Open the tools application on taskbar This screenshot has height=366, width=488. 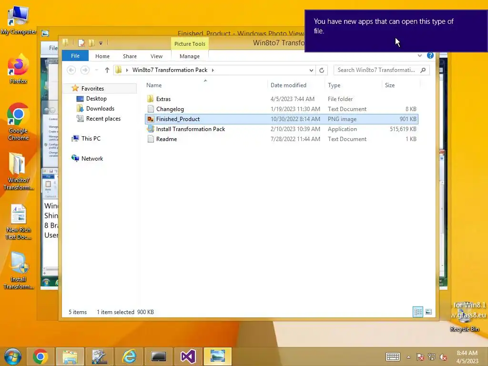(x=99, y=356)
